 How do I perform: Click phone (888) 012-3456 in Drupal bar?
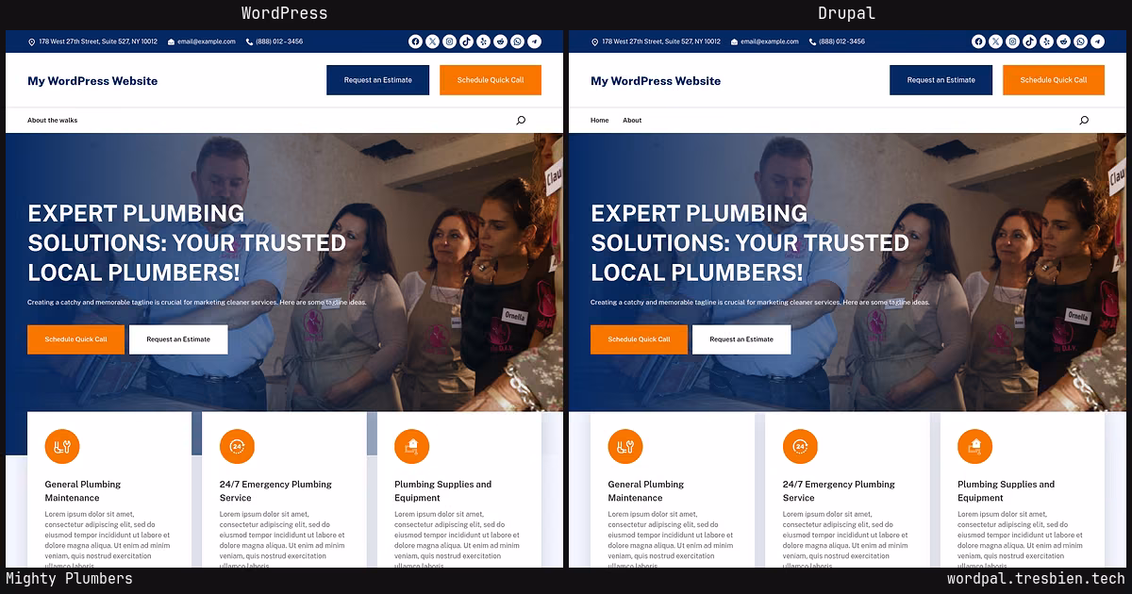[842, 41]
